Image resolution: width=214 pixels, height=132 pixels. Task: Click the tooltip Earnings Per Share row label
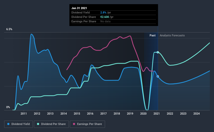coord(84,21)
